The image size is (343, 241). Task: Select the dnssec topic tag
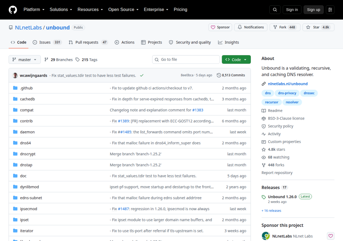(309, 93)
